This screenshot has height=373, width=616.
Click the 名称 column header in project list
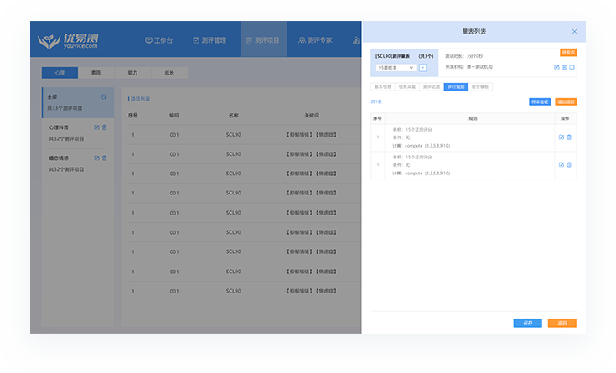(234, 115)
